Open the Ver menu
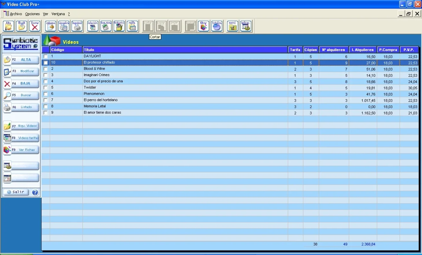 (x=46, y=14)
